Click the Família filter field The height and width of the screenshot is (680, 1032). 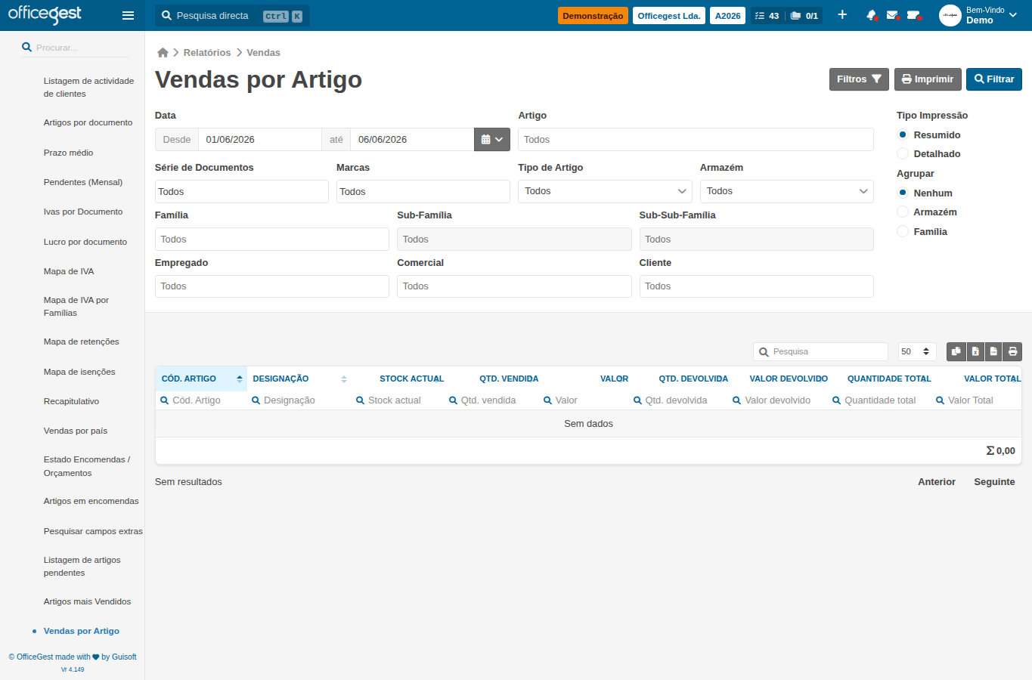(x=272, y=239)
